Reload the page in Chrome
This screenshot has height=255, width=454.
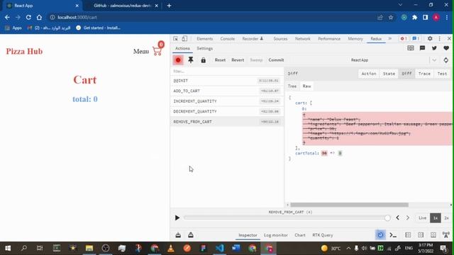[28, 17]
